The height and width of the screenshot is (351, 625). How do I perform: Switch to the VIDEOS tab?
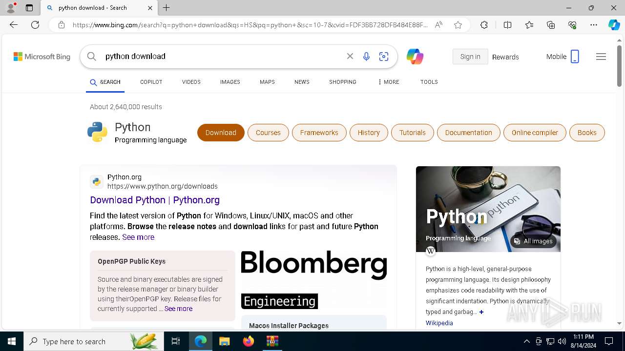coord(191,82)
